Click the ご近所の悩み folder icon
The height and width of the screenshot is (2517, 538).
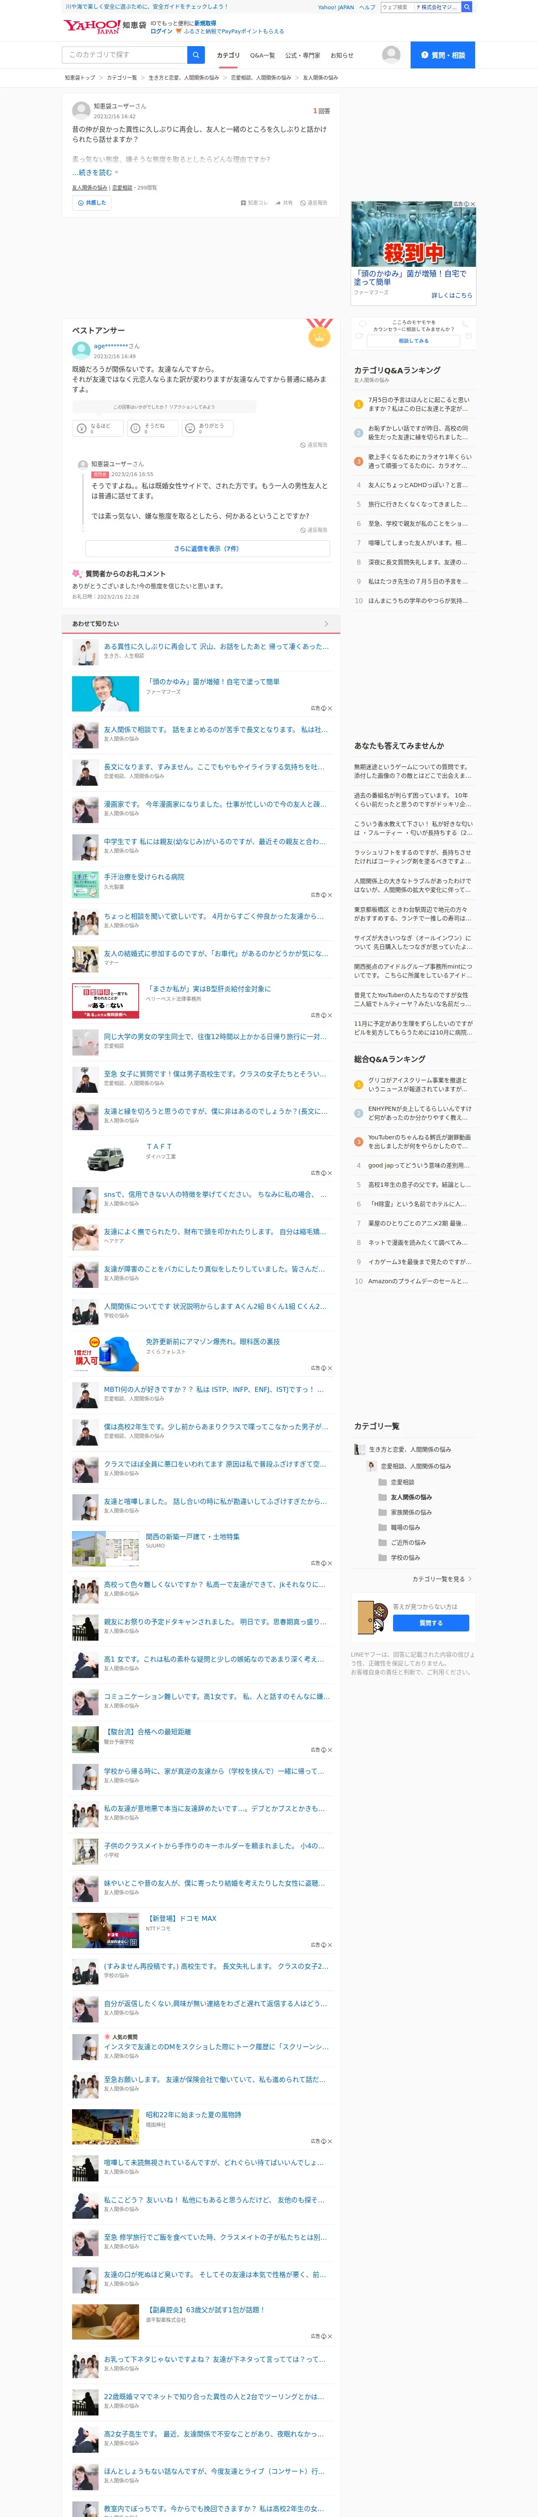[382, 1543]
